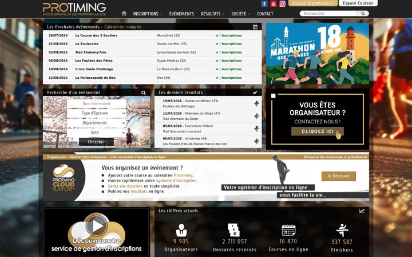Open event Cross Sable Challenge
Viewport: 412px width, 257px height.
(x=94, y=69)
